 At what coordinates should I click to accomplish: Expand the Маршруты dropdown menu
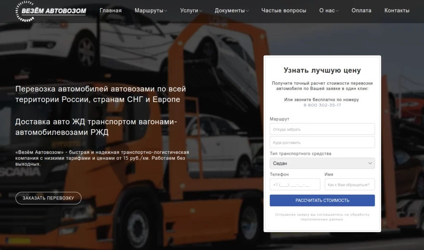coord(151,10)
